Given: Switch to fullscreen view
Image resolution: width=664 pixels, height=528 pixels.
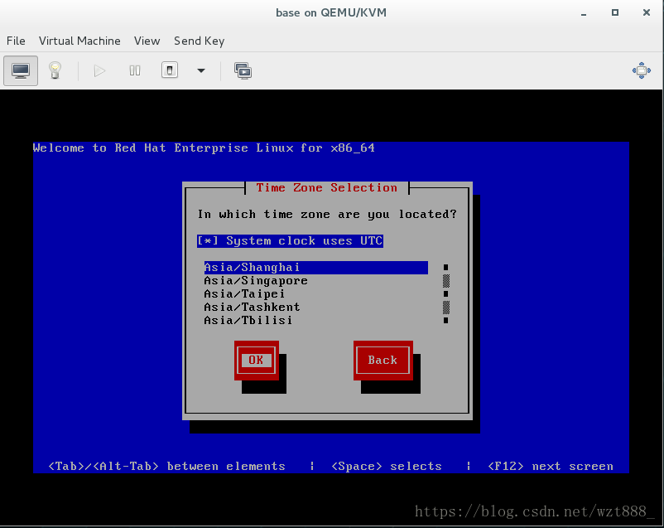Looking at the screenshot, I should 641,70.
